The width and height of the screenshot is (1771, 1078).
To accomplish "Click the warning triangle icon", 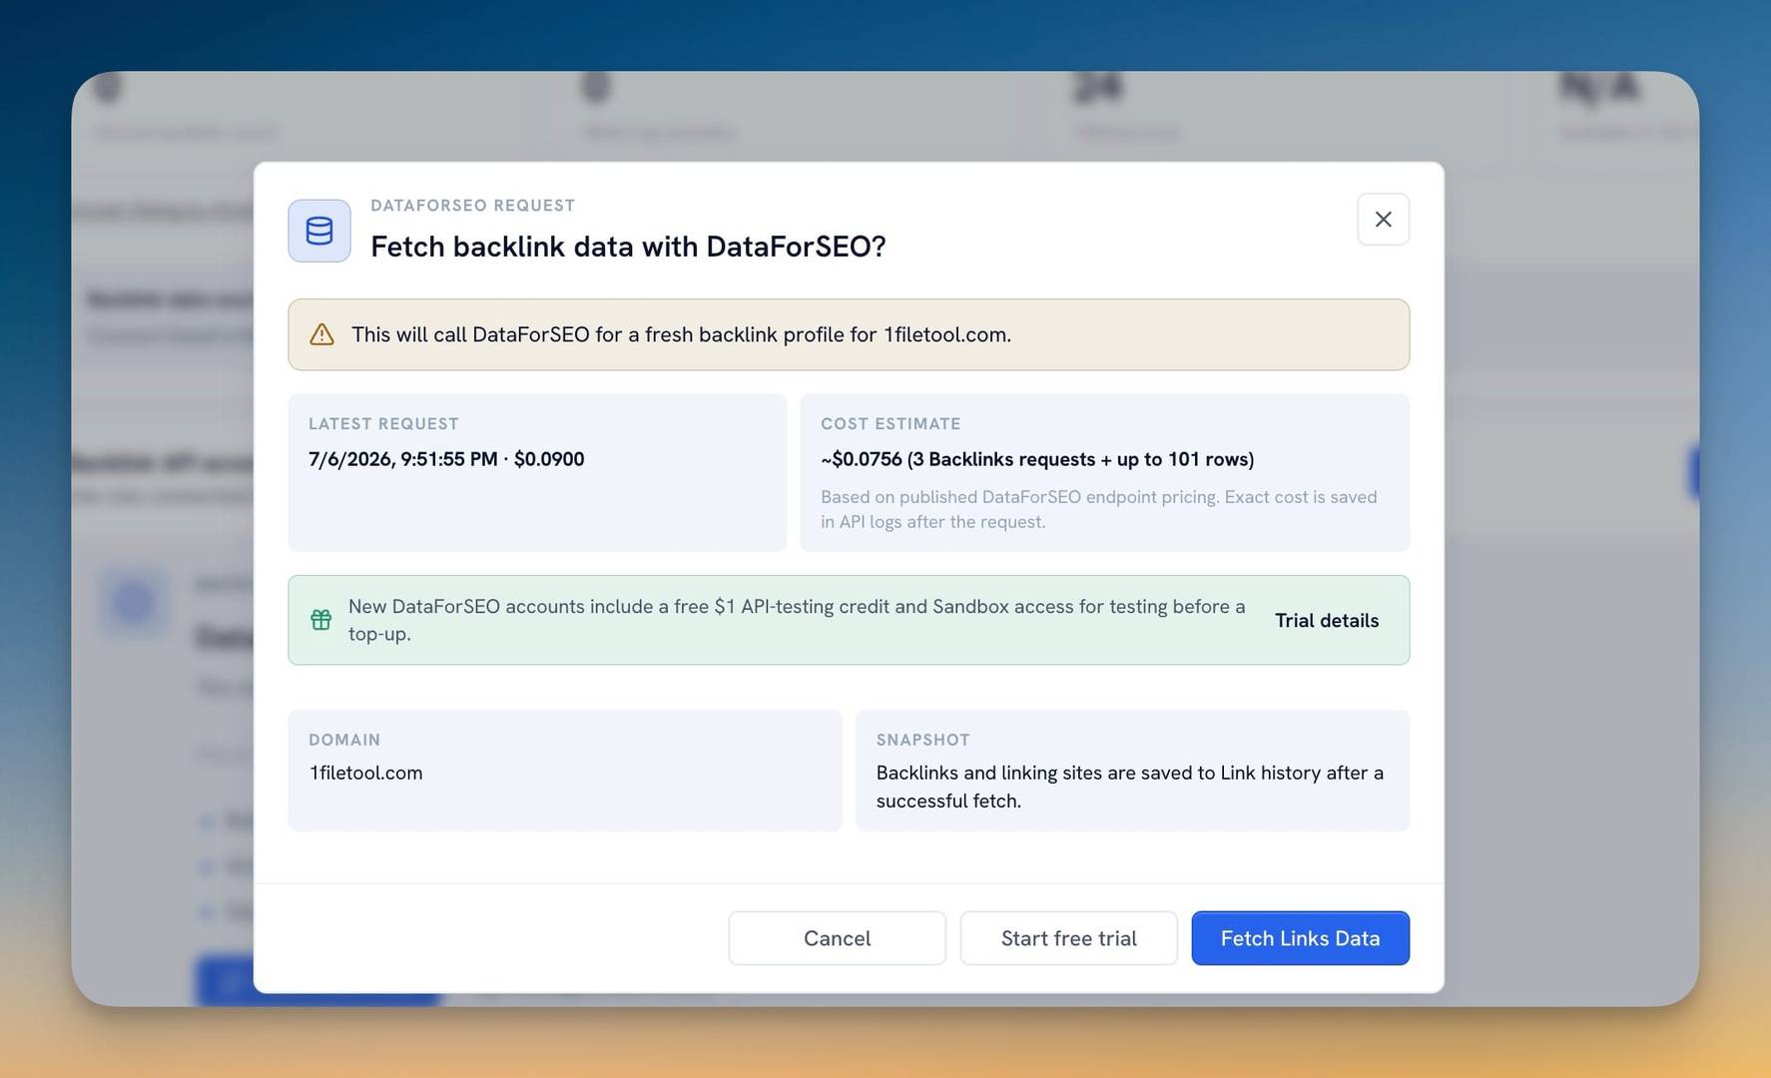I will pyautogui.click(x=321, y=334).
